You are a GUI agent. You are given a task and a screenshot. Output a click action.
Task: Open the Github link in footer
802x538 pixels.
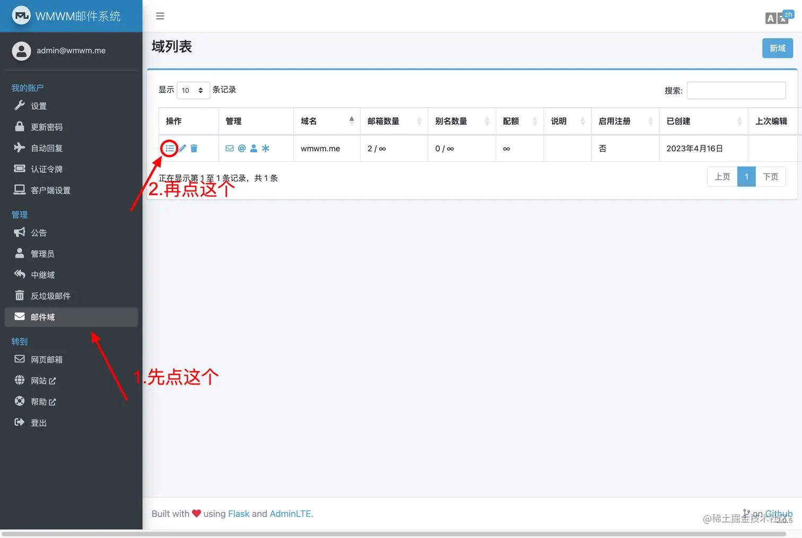tap(779, 514)
